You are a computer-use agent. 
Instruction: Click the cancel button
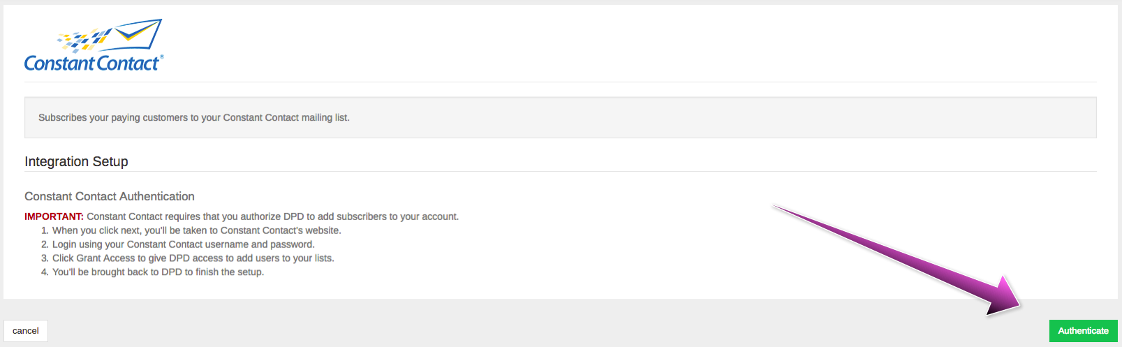coord(26,331)
